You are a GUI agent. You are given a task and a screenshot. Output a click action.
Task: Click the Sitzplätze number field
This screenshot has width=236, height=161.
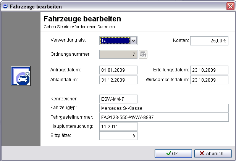(118, 136)
